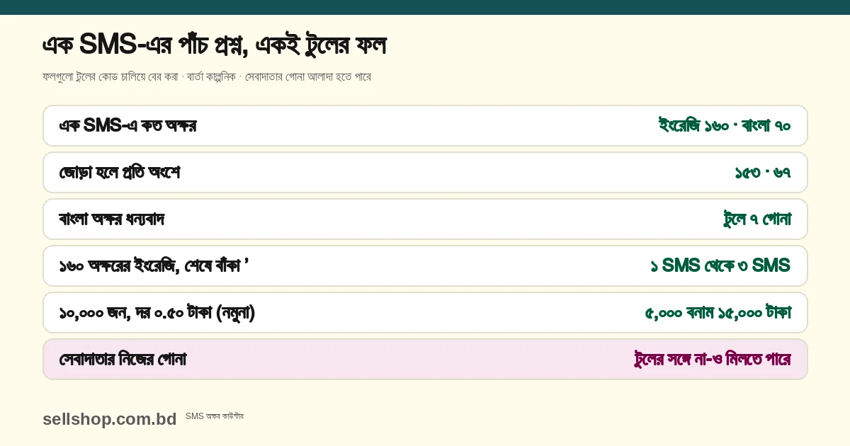Click the footer tag 'SMS অক্ষর কাউন্টার'
850x446 pixels.
click(215, 416)
